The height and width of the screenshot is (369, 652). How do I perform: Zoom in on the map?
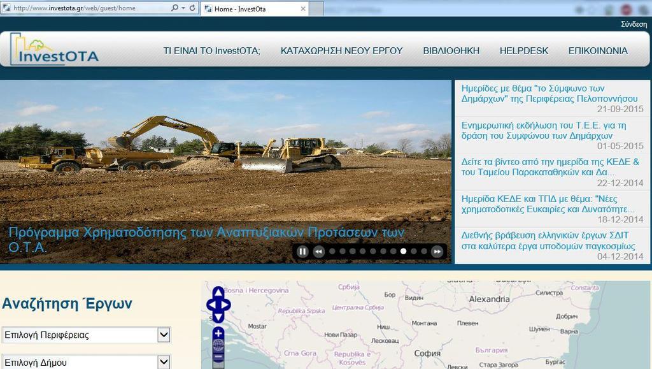pyautogui.click(x=218, y=333)
